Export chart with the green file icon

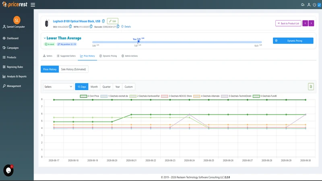point(311,86)
